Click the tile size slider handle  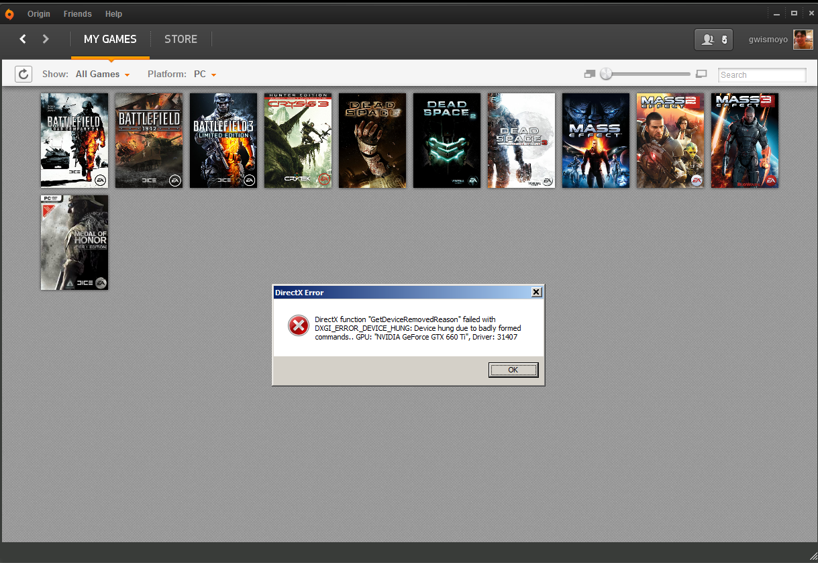coord(607,74)
